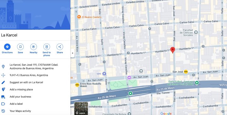Click the red La Karcel location pin
The image size is (227, 115).
[x=172, y=50]
